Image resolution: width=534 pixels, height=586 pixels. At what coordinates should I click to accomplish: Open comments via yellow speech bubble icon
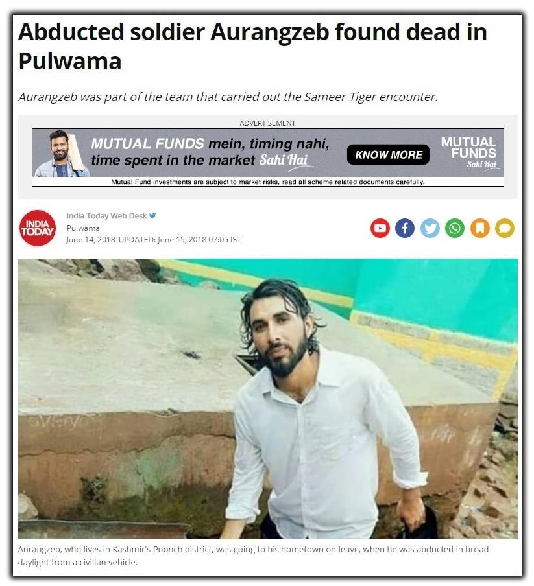tap(505, 228)
